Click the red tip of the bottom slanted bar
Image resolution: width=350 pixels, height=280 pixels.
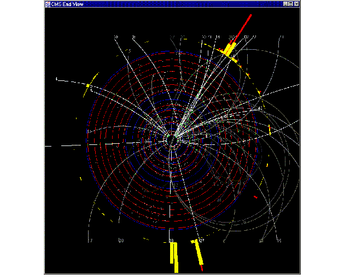(202, 268)
